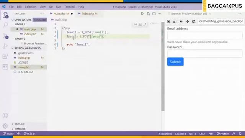
Task: Click the feedback icon in status bar
Action: (234, 134)
